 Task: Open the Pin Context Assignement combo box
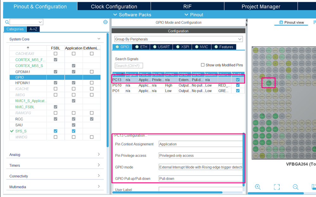[201, 144]
